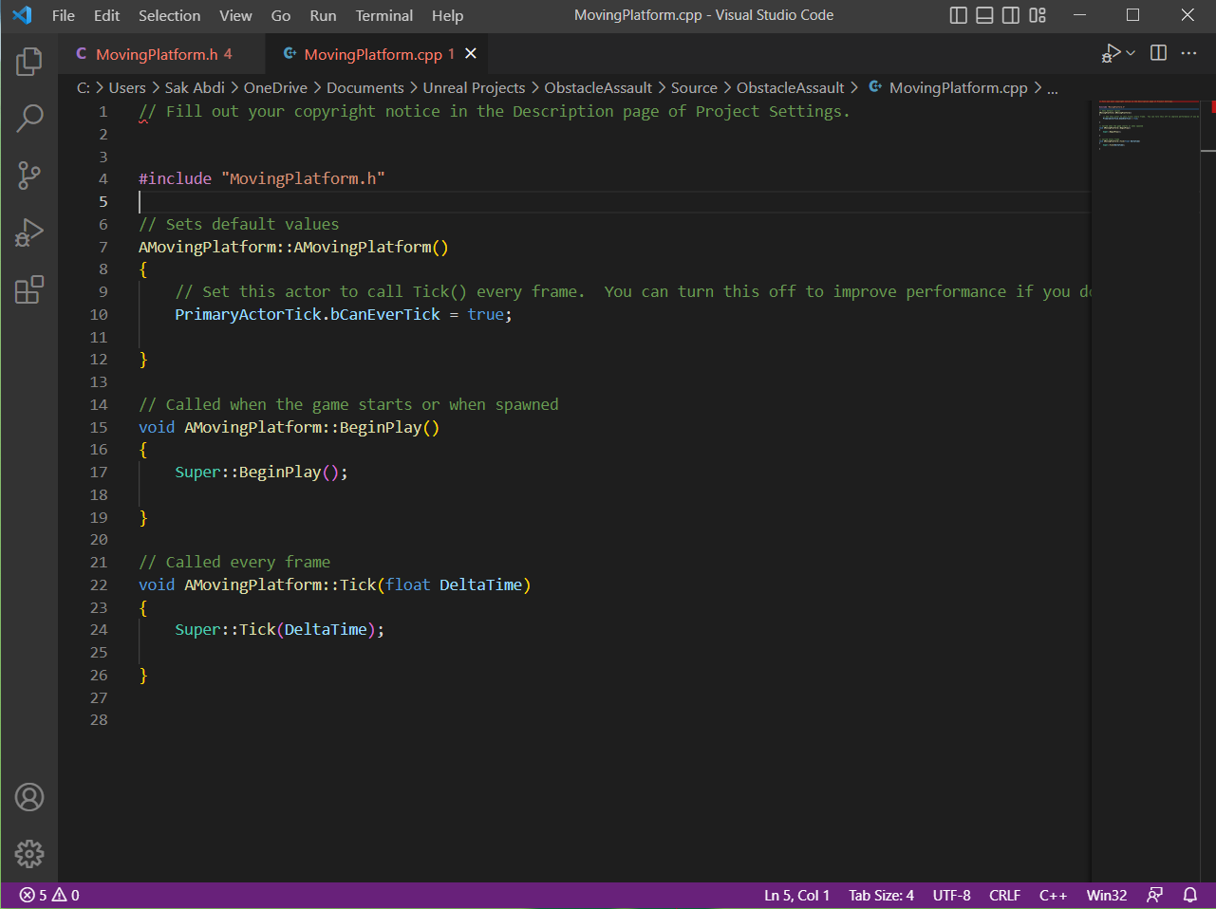This screenshot has width=1216, height=909.
Task: Click the minimap code overview
Action: [1149, 123]
